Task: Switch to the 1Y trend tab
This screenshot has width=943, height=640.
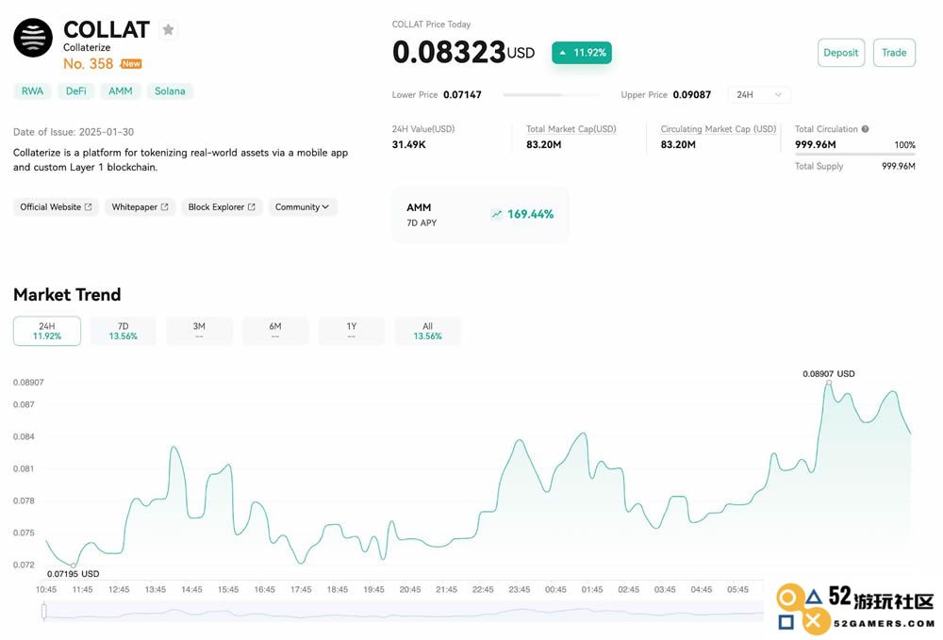Action: 352,331
